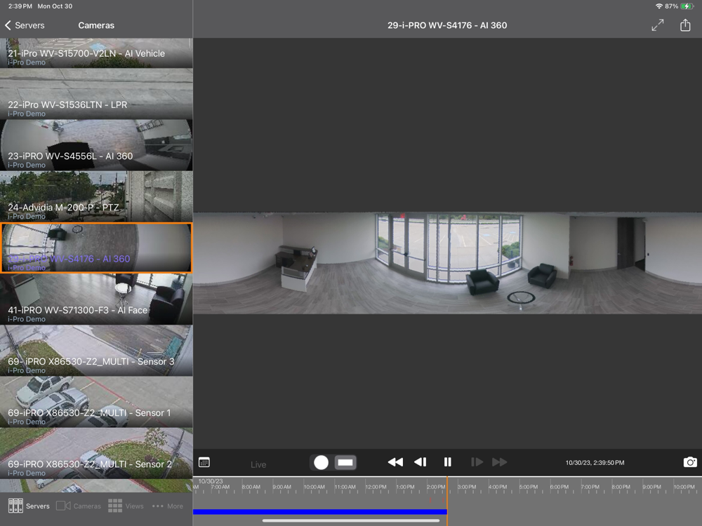
Task: Click the blue recorded-video bar
Action: [x=319, y=512]
